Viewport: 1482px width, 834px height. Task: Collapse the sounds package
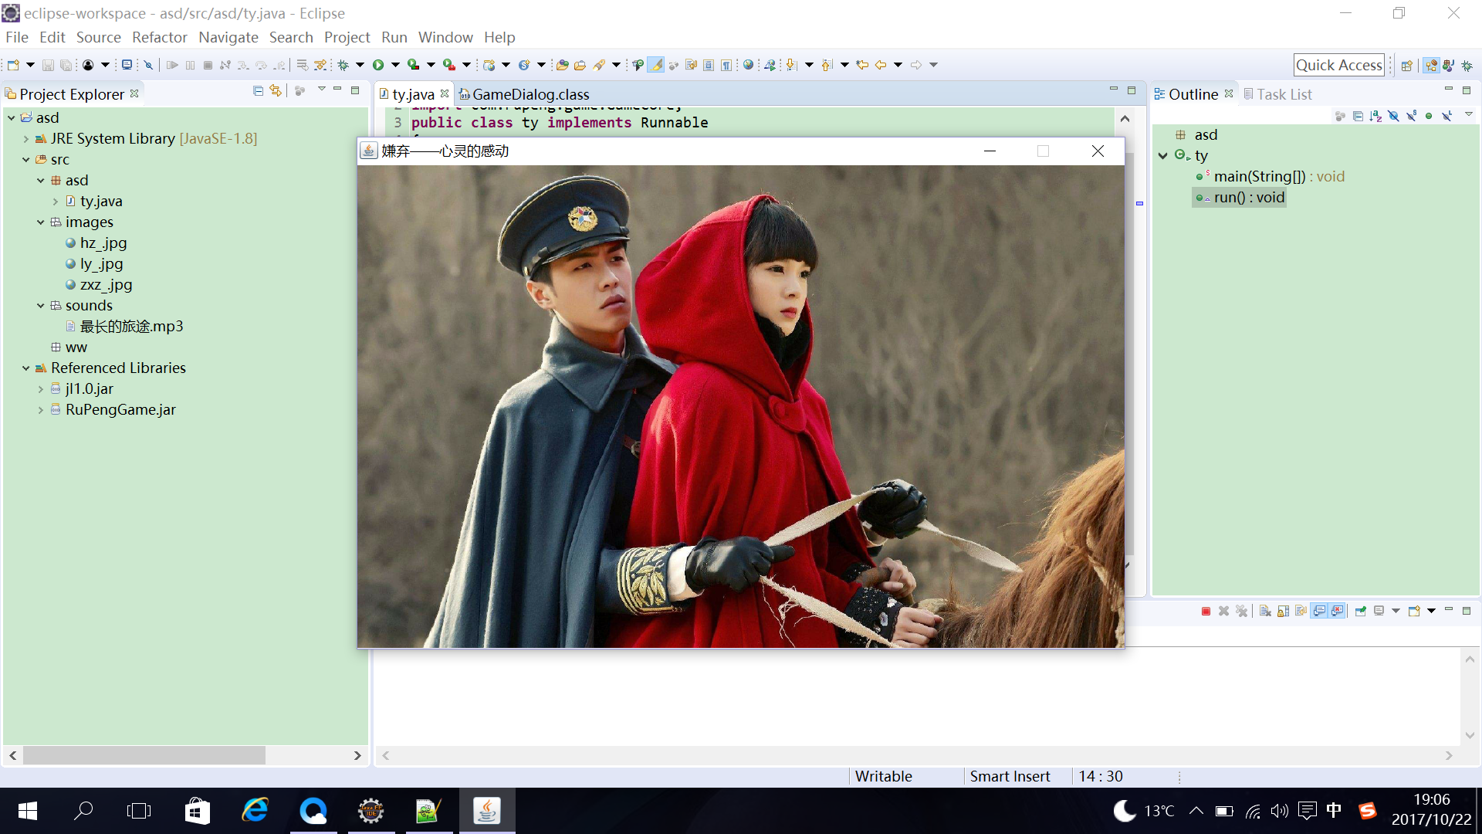coord(41,306)
